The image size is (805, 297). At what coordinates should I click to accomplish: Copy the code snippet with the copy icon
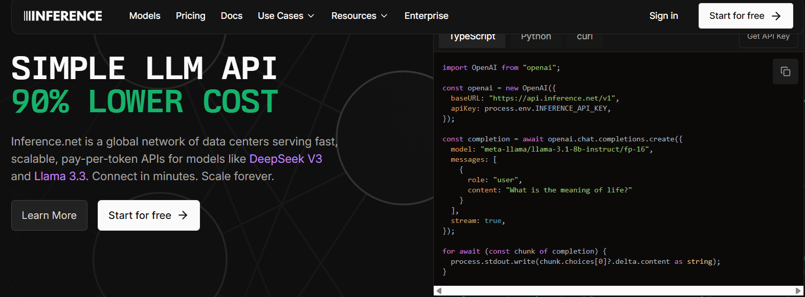[785, 71]
